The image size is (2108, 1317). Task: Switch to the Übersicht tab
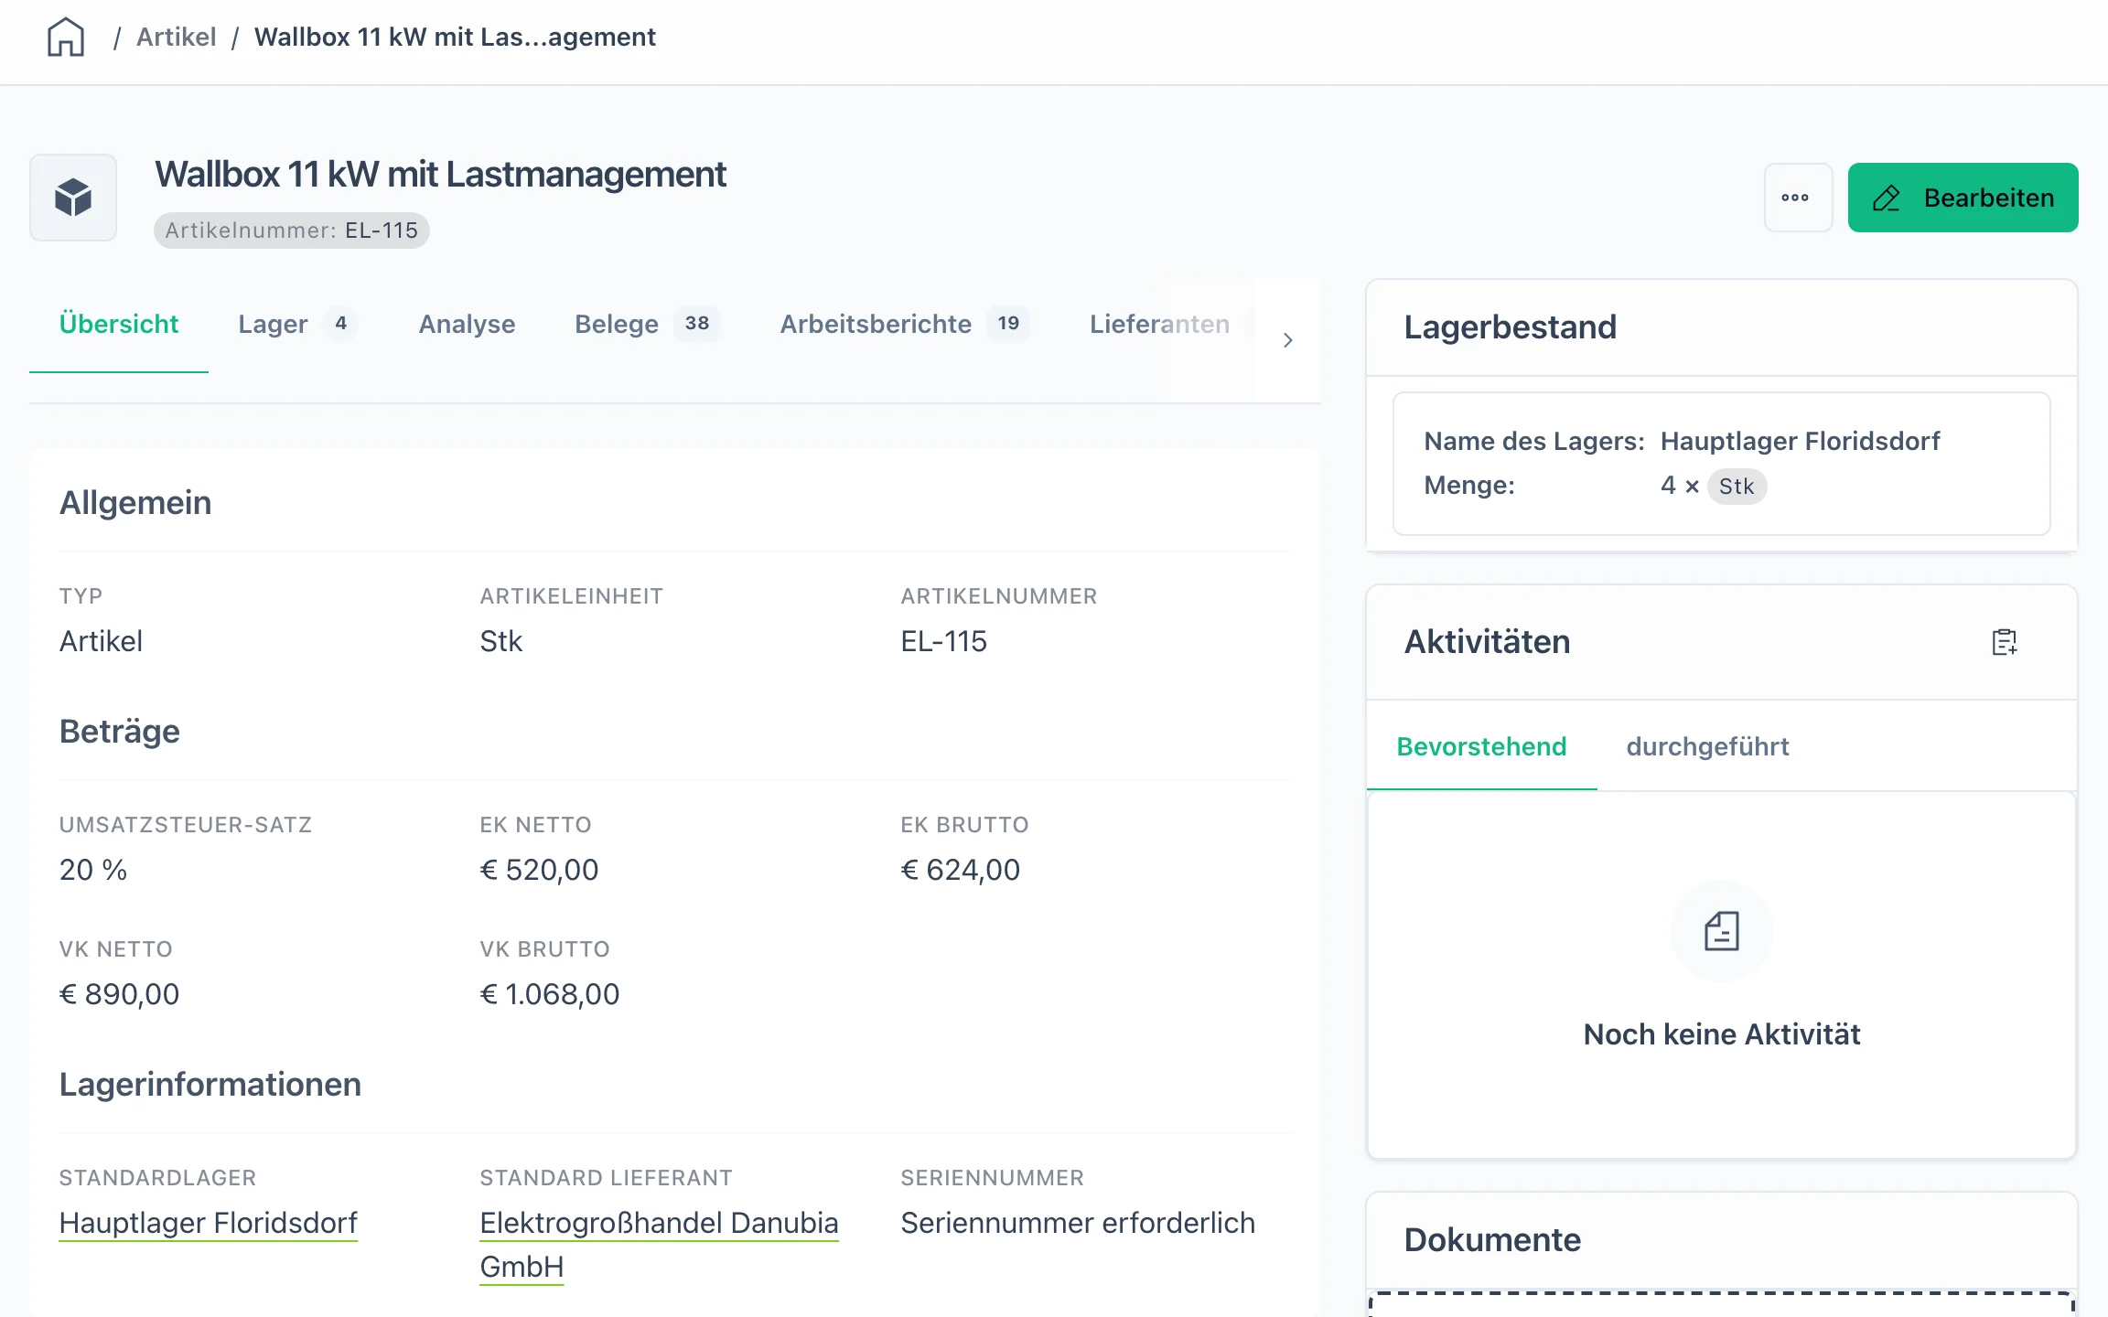click(119, 324)
